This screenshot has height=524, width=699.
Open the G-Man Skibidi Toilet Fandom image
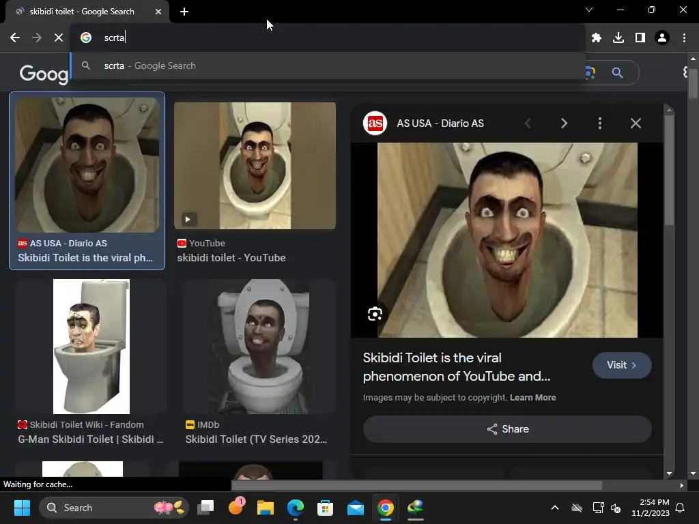91,347
